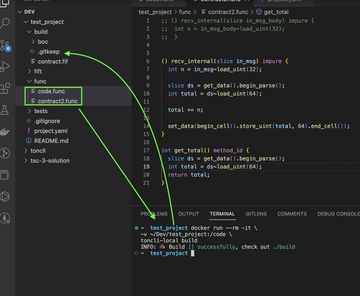Open the Extensions view
Viewport: 360px width, 296px height.
5,88
